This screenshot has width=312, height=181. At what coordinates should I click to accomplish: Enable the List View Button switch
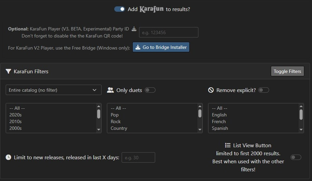point(296,157)
